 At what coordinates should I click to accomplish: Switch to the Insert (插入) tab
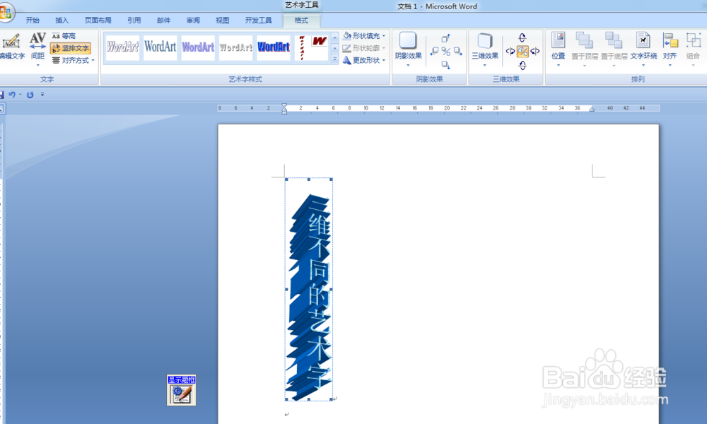(x=62, y=20)
